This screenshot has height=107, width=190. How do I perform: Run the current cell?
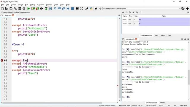pos(33,9)
